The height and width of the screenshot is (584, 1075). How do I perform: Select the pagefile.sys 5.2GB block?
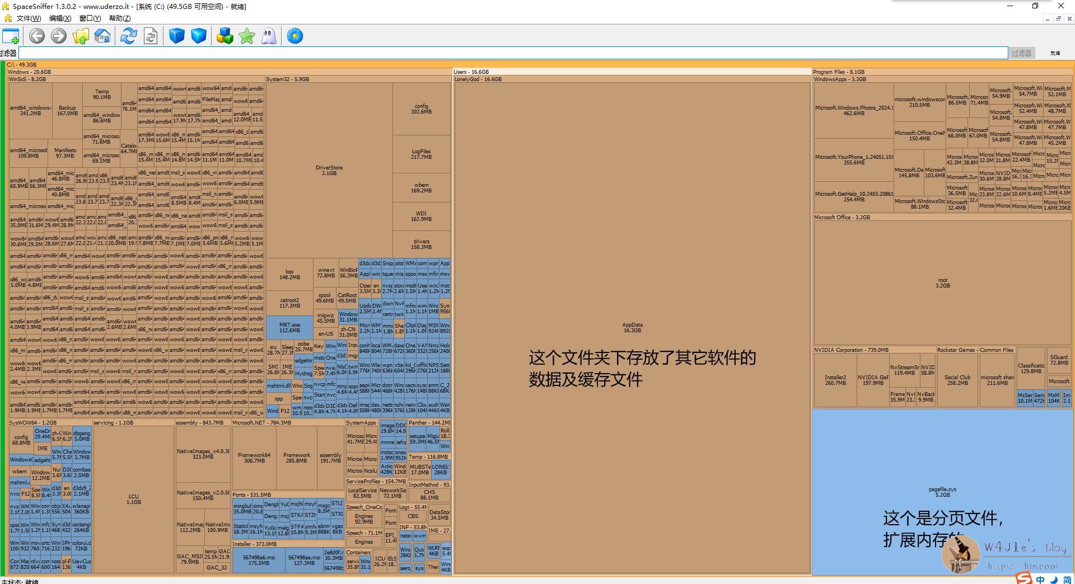point(942,492)
